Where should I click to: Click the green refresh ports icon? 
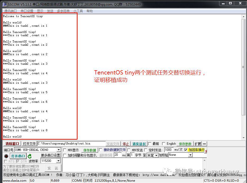[x=30, y=156]
